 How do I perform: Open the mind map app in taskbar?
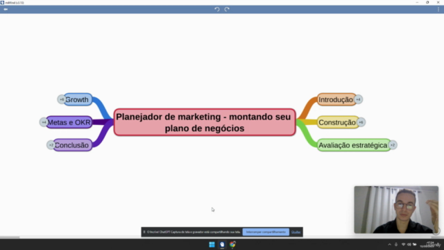pos(222,244)
